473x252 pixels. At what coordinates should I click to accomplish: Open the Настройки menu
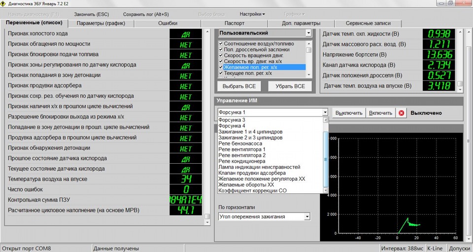click(x=252, y=14)
